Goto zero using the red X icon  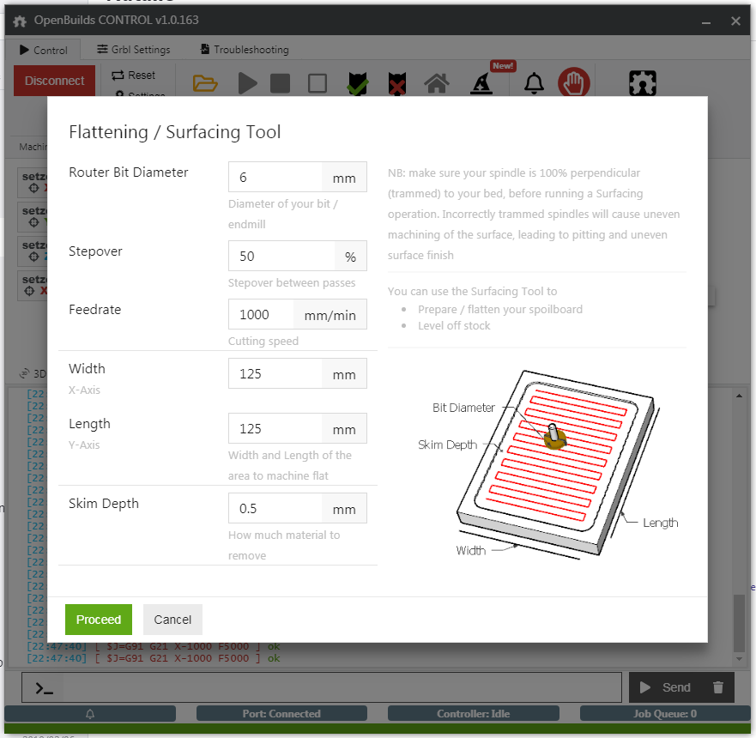click(x=396, y=83)
